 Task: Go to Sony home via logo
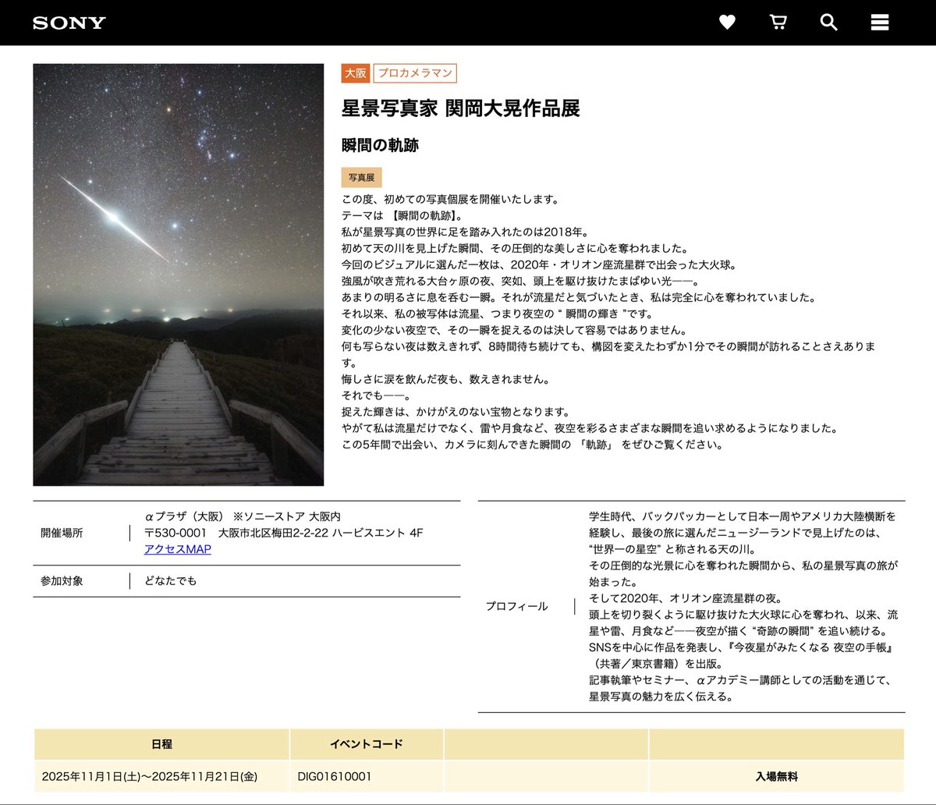point(69,23)
